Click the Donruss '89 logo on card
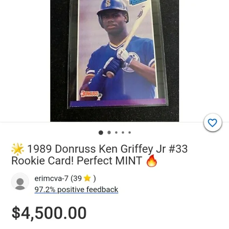229x229 pixels. pos(92,94)
